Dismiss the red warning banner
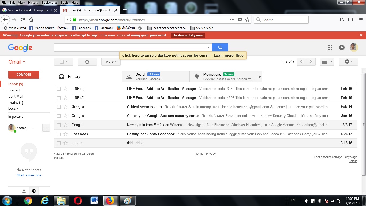This screenshot has height=206, width=366. point(361,35)
